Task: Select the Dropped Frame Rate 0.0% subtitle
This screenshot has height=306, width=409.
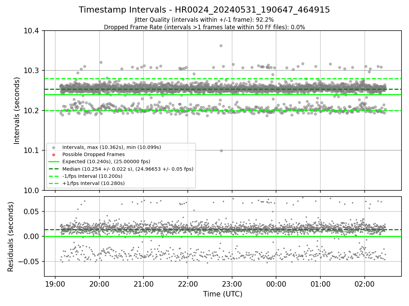Action: [x=204, y=27]
